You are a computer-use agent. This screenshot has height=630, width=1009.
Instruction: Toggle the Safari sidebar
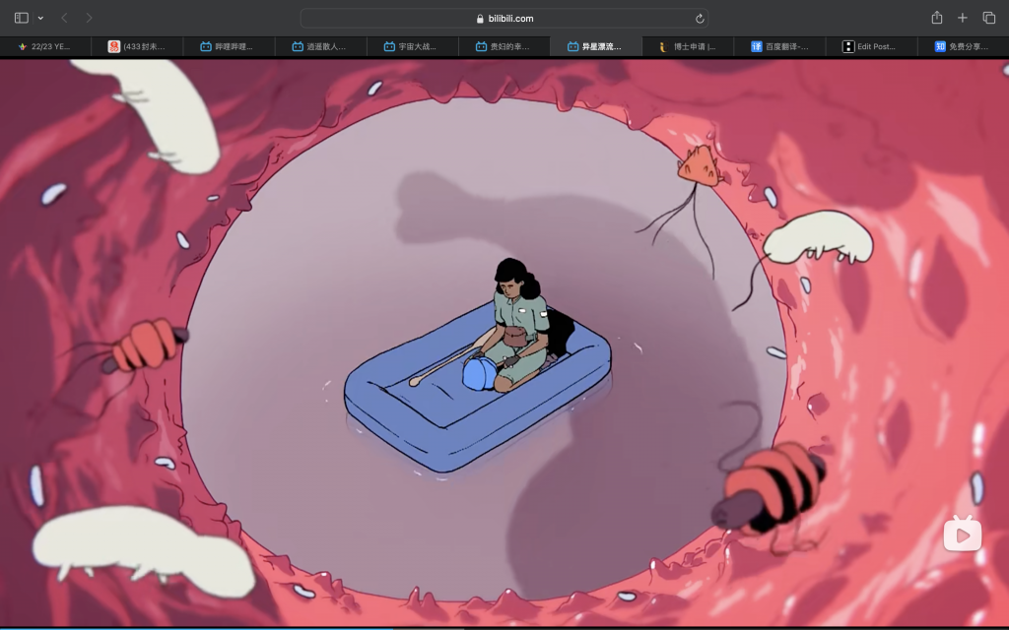(x=22, y=18)
